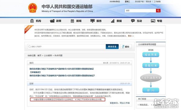The height and width of the screenshot is (110, 181).
Task: Select the 政策 menu label
Action: coord(59,21)
